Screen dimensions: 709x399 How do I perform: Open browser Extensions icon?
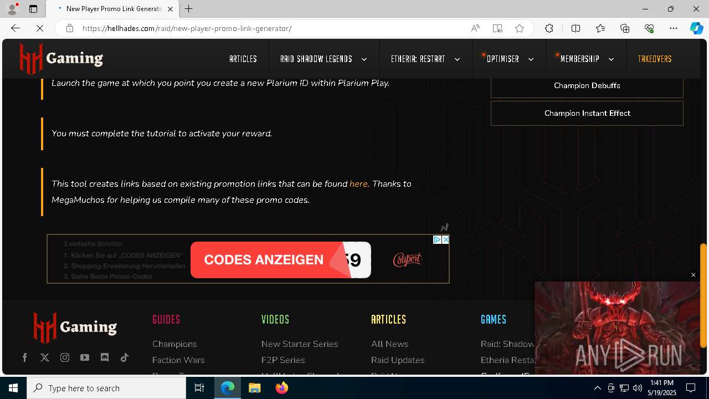549,28
